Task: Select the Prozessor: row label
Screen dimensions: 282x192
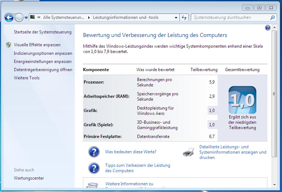Action: point(94,82)
